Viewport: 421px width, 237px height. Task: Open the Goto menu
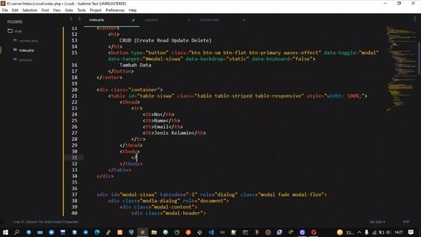68,11
